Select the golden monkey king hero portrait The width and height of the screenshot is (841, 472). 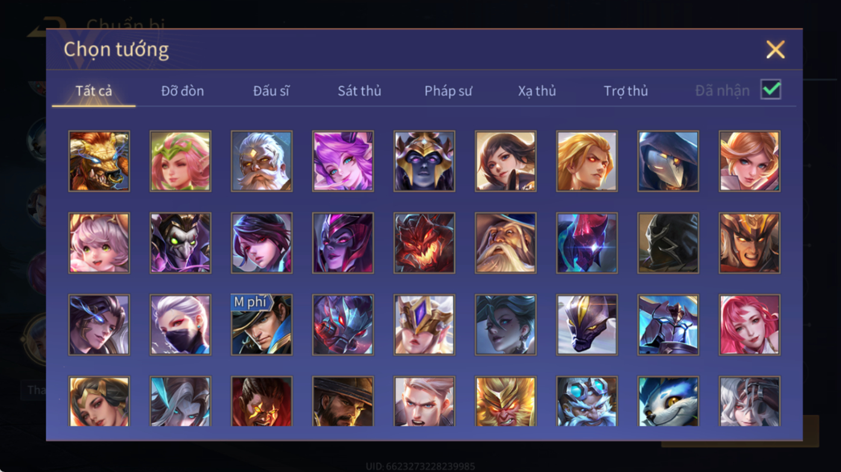pyautogui.click(x=505, y=402)
